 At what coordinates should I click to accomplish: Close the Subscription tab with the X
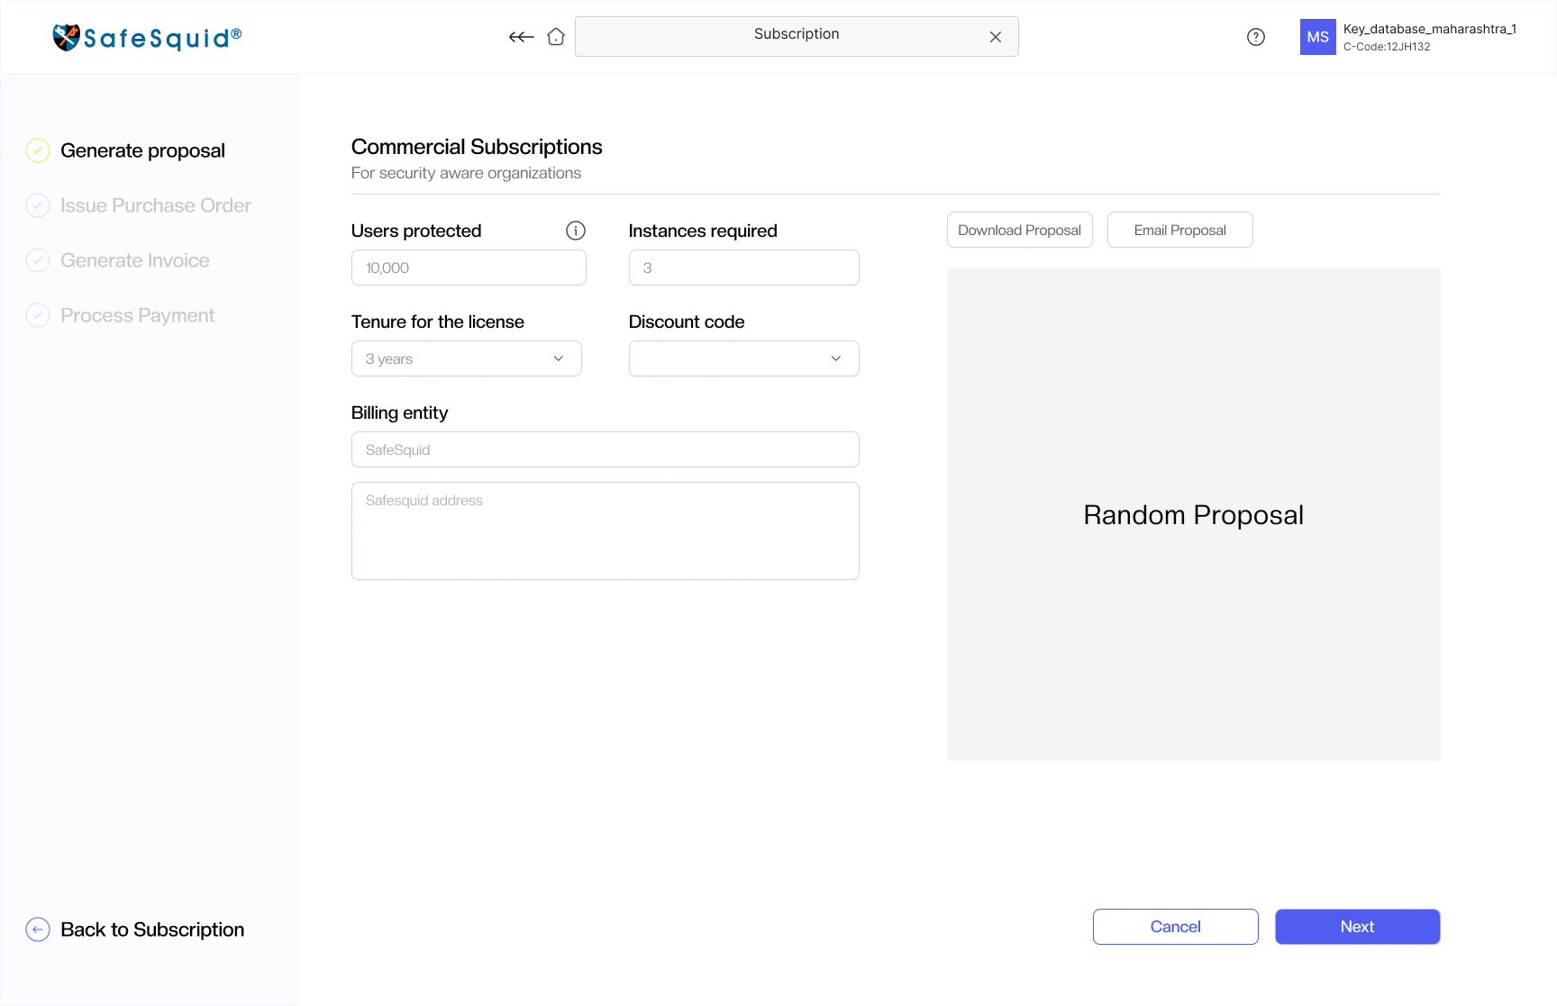click(996, 37)
